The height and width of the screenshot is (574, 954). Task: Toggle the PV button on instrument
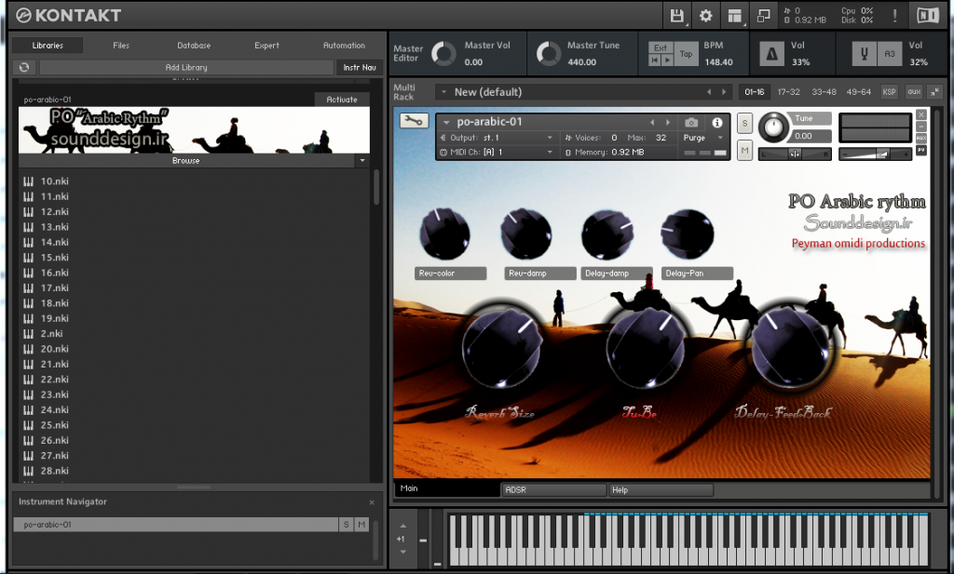[x=921, y=150]
